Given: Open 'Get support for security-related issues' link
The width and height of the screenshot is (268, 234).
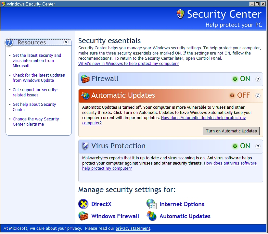Looking at the screenshot, I should tap(35, 92).
